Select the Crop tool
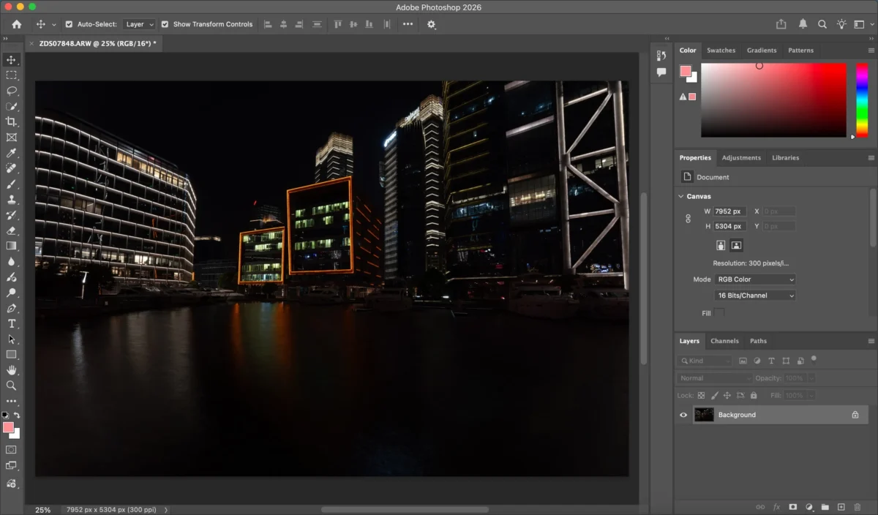The image size is (878, 515). 11,121
